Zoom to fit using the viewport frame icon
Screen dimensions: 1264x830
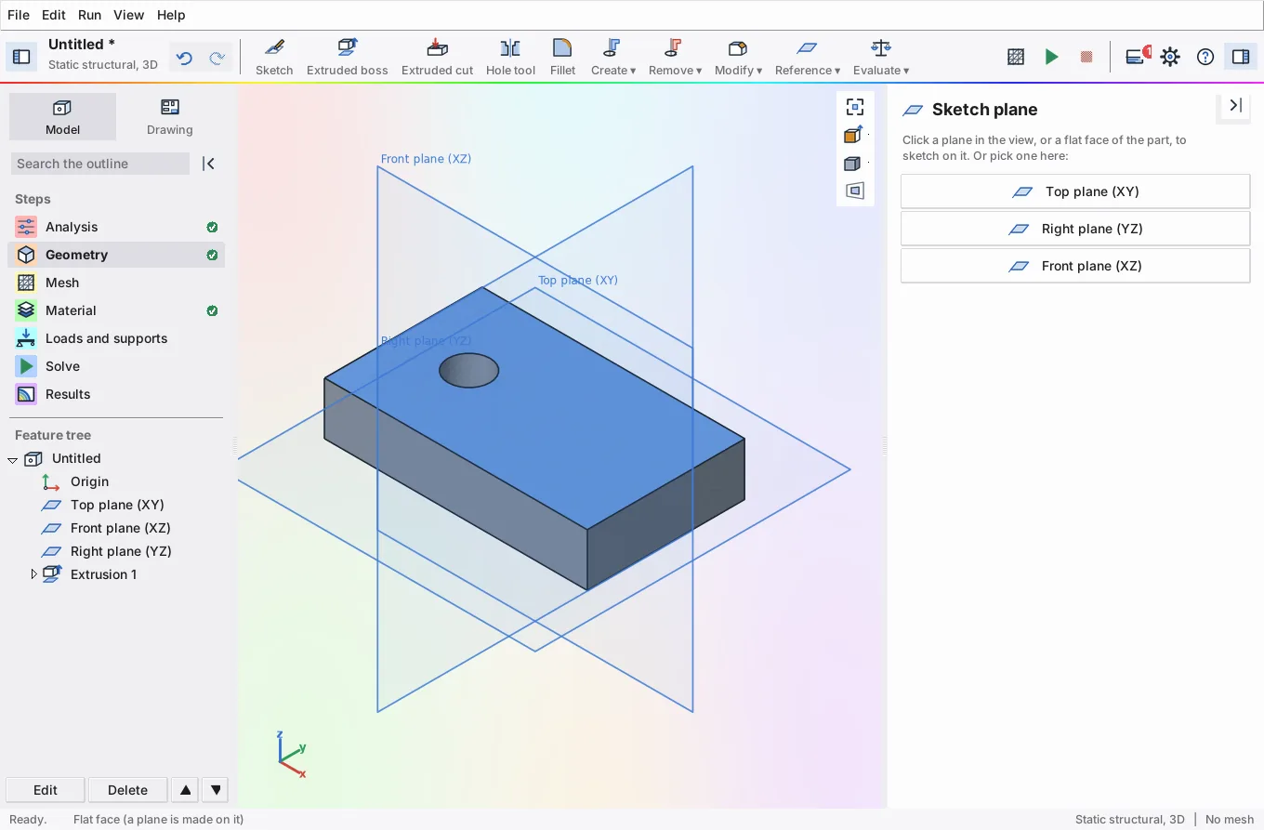[x=855, y=107]
